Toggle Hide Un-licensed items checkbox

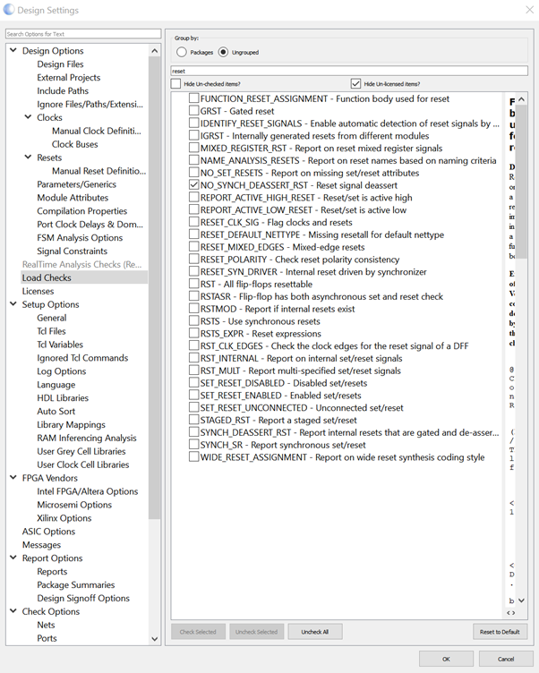[x=355, y=84]
